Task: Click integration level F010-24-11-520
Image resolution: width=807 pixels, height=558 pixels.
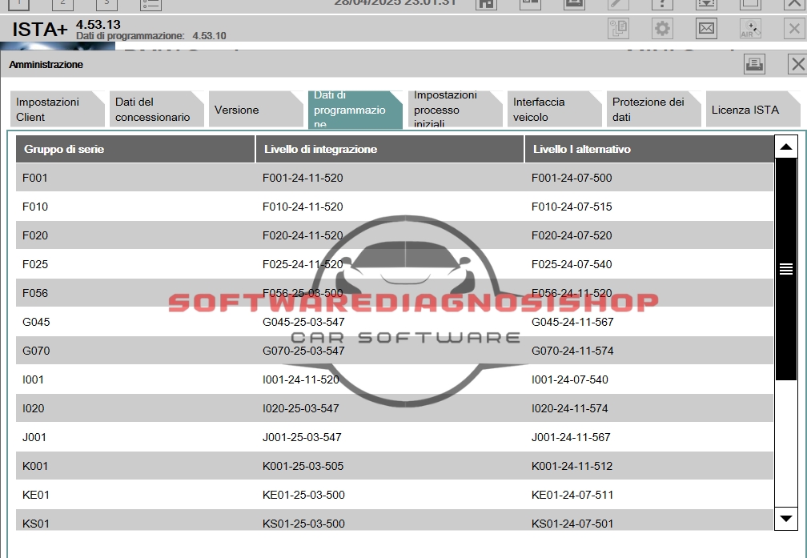Action: (303, 207)
